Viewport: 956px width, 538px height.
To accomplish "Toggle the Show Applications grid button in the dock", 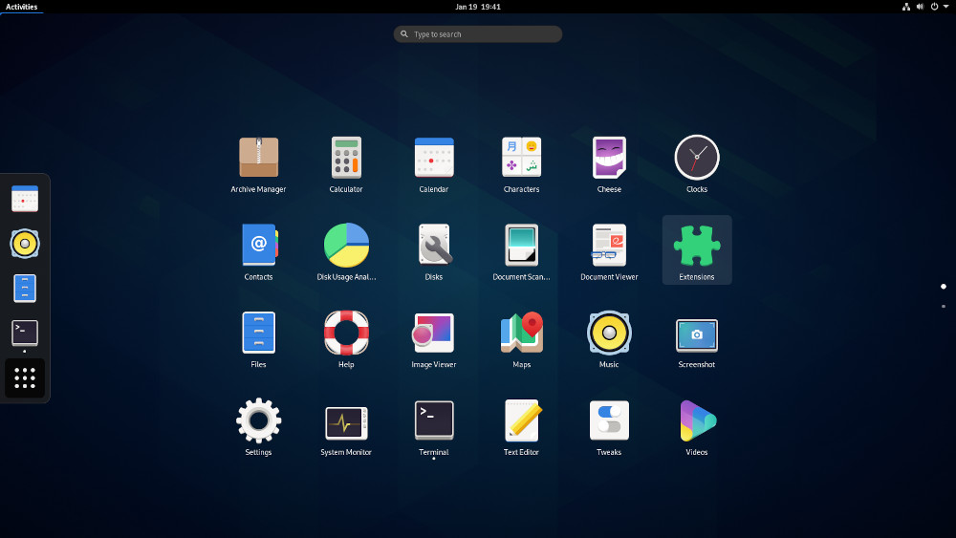I will (x=25, y=377).
